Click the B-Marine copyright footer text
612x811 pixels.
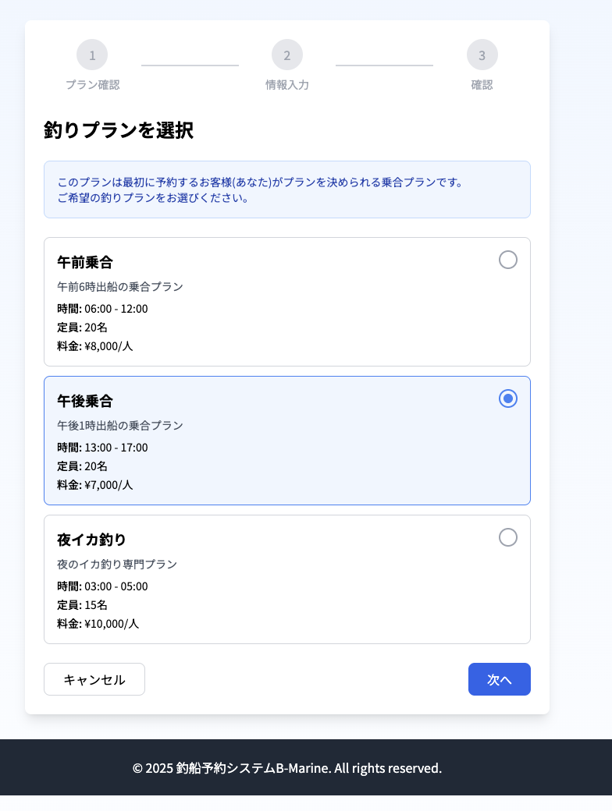[287, 768]
